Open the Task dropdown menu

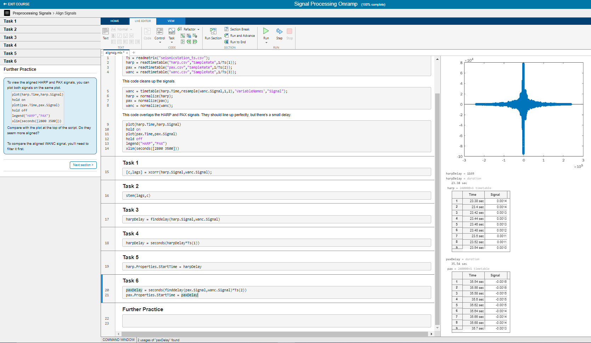[x=171, y=42]
